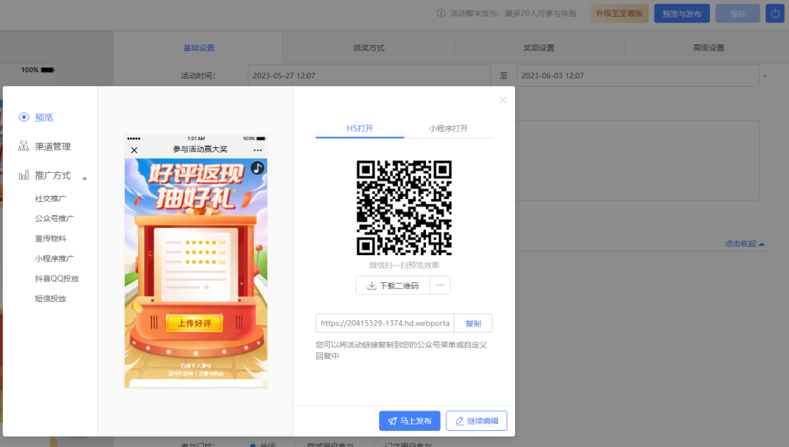The image size is (789, 447).
Task: Open the 高级设置 tab
Action: pos(709,47)
